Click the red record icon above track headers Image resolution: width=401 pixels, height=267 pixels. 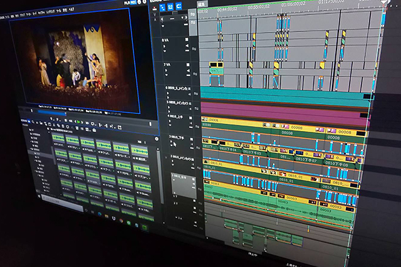155,8
